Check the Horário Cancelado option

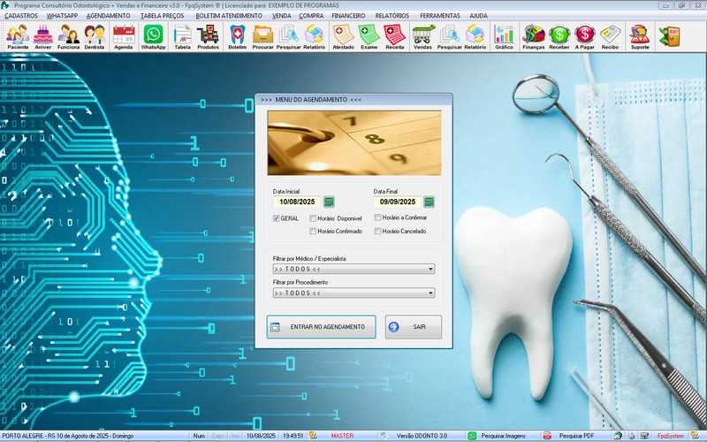(x=377, y=232)
